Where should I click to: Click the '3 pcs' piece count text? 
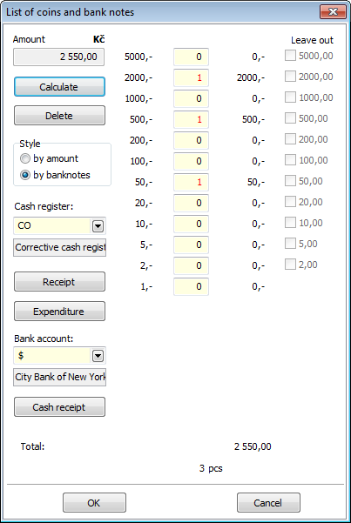click(x=211, y=469)
